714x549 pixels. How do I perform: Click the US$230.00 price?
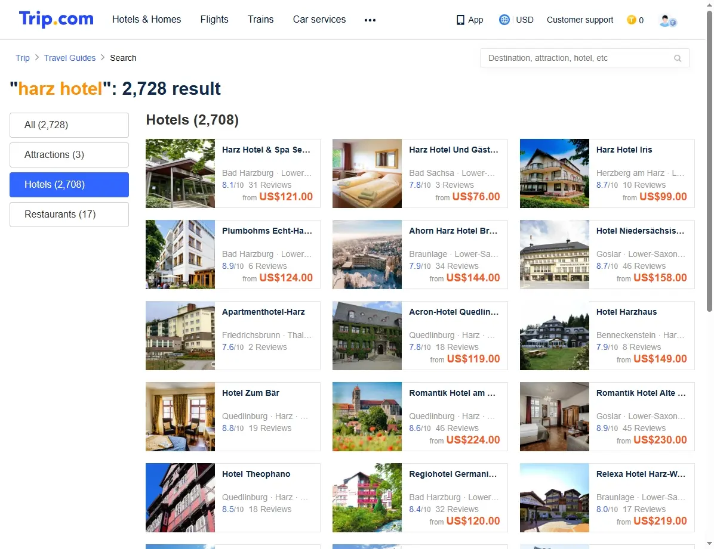point(660,440)
